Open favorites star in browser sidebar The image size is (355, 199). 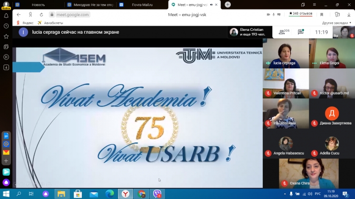pos(6,37)
